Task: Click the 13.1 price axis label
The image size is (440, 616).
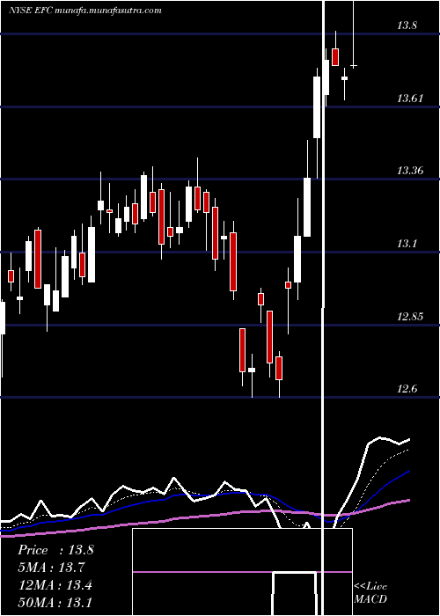Action: [x=407, y=244]
